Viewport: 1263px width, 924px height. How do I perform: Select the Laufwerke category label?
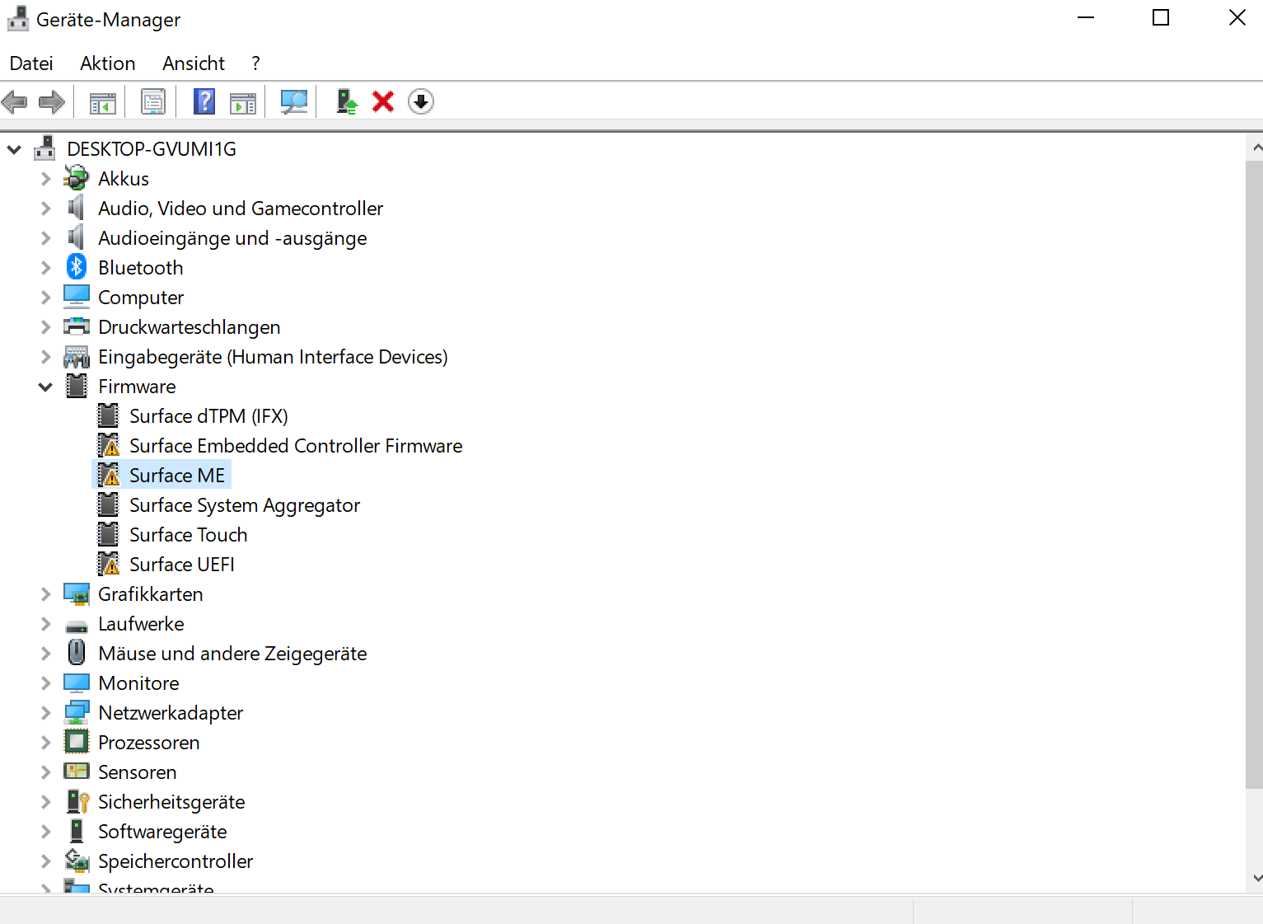(x=141, y=623)
